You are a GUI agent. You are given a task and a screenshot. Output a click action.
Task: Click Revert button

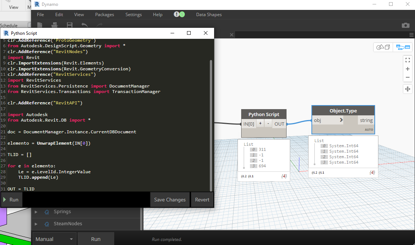tap(202, 200)
